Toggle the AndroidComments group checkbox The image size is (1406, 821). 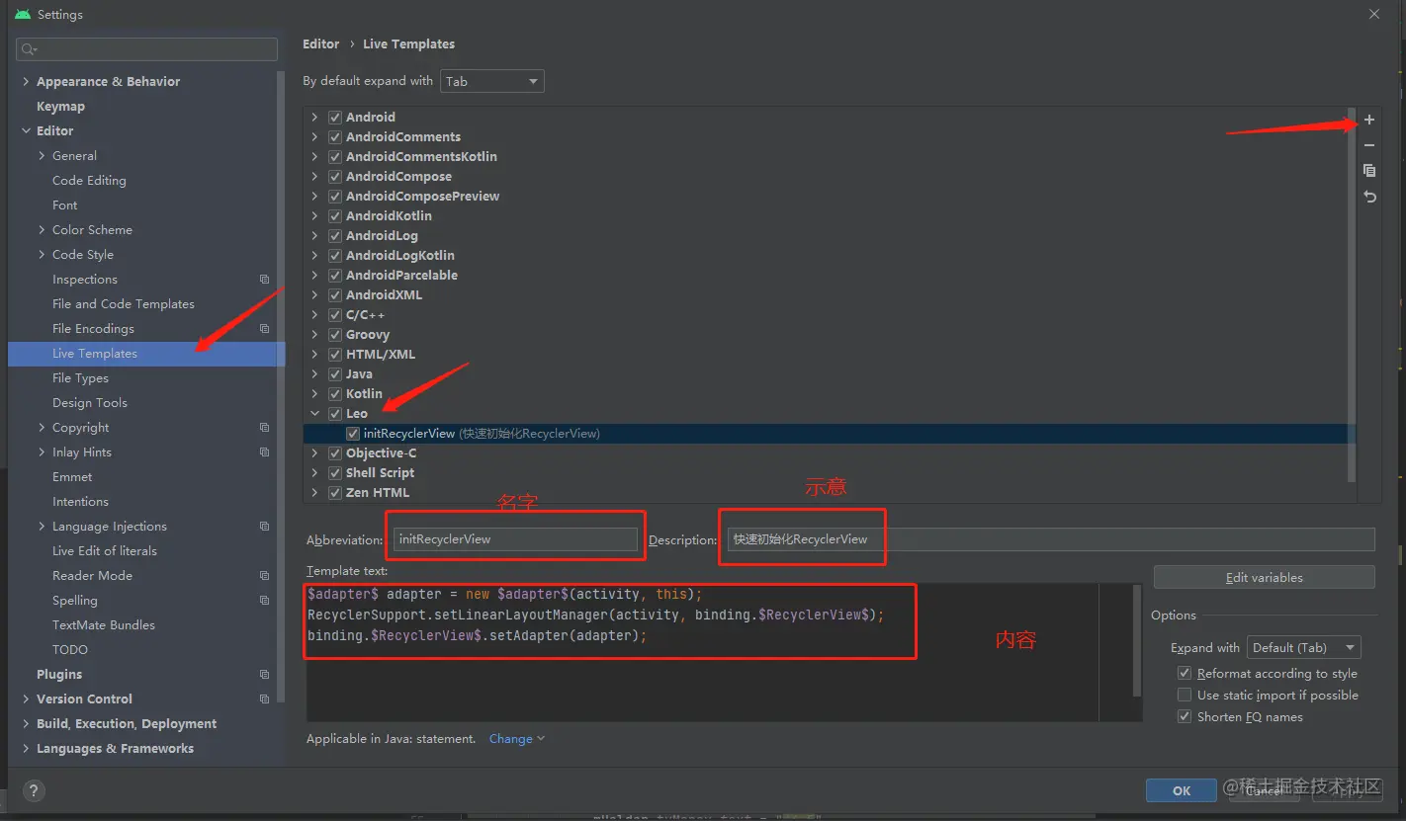[335, 137]
